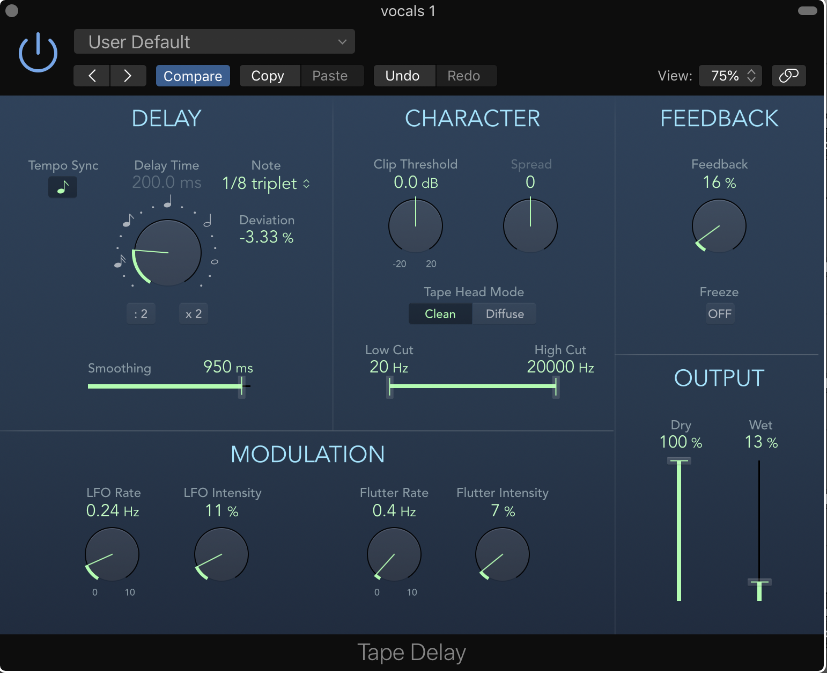The image size is (827, 673).
Task: Click the Low Cut 20 Hz value
Action: pos(389,367)
